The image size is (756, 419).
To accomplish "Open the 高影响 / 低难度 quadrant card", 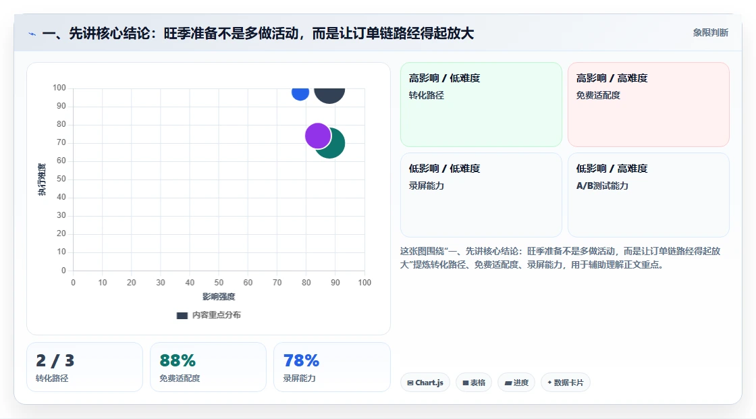I will point(481,105).
